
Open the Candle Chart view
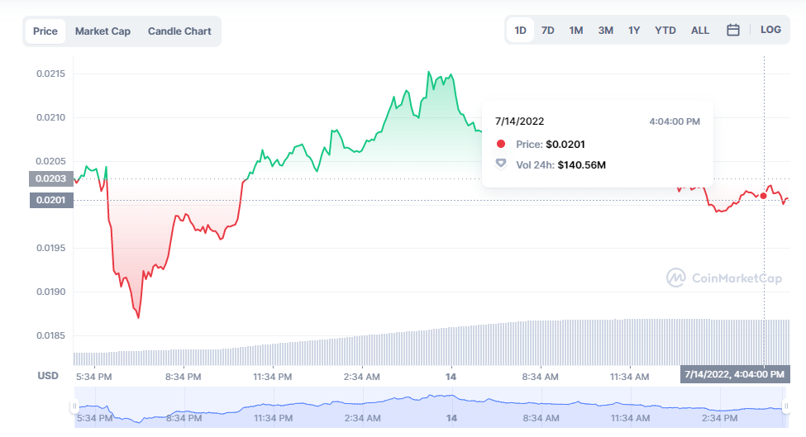[x=179, y=31]
